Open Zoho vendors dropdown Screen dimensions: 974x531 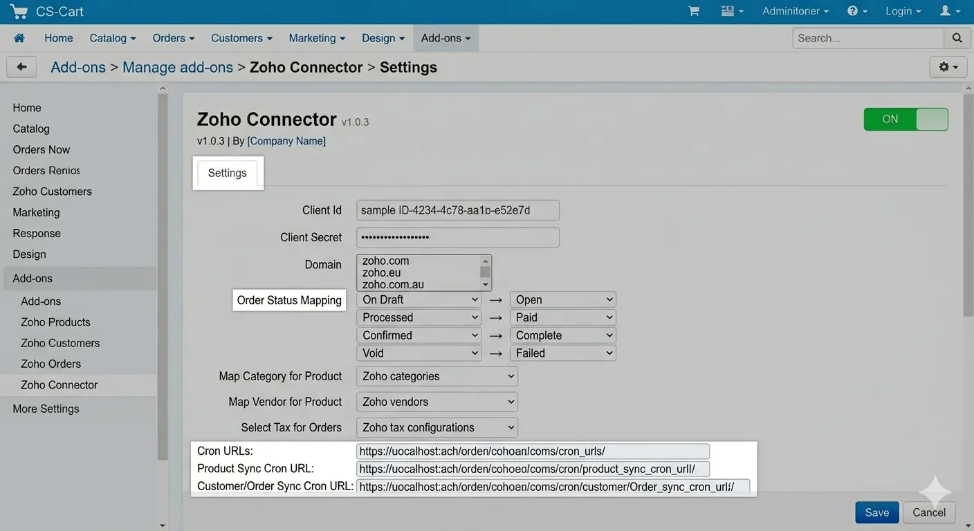click(437, 402)
